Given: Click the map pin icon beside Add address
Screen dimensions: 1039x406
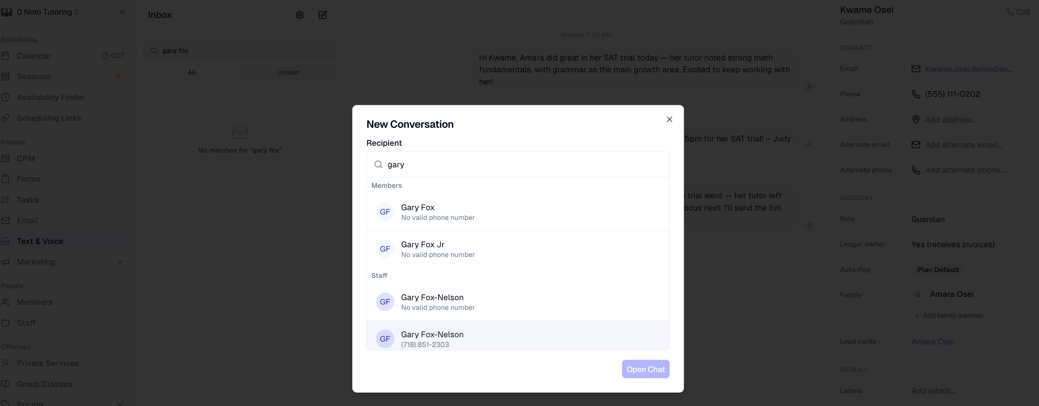Looking at the screenshot, I should [916, 119].
